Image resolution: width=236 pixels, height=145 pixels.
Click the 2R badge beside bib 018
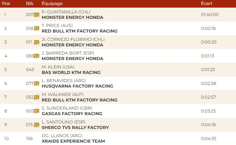click(x=37, y=28)
